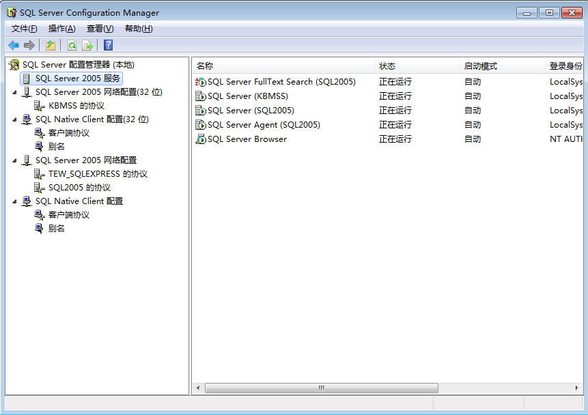Viewport: 588px width, 415px height.
Task: Minimize the Configuration Manager window
Action: click(x=527, y=13)
